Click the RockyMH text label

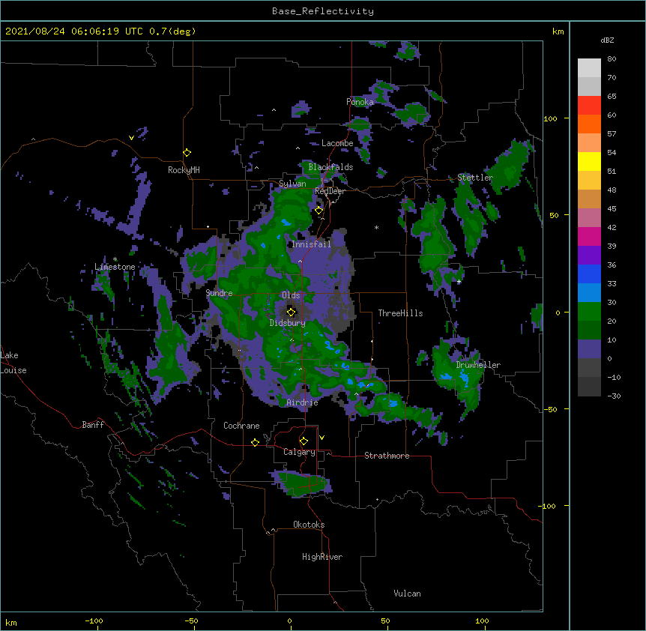pyautogui.click(x=184, y=170)
